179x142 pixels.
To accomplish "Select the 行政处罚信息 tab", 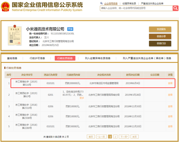I will (65, 58).
